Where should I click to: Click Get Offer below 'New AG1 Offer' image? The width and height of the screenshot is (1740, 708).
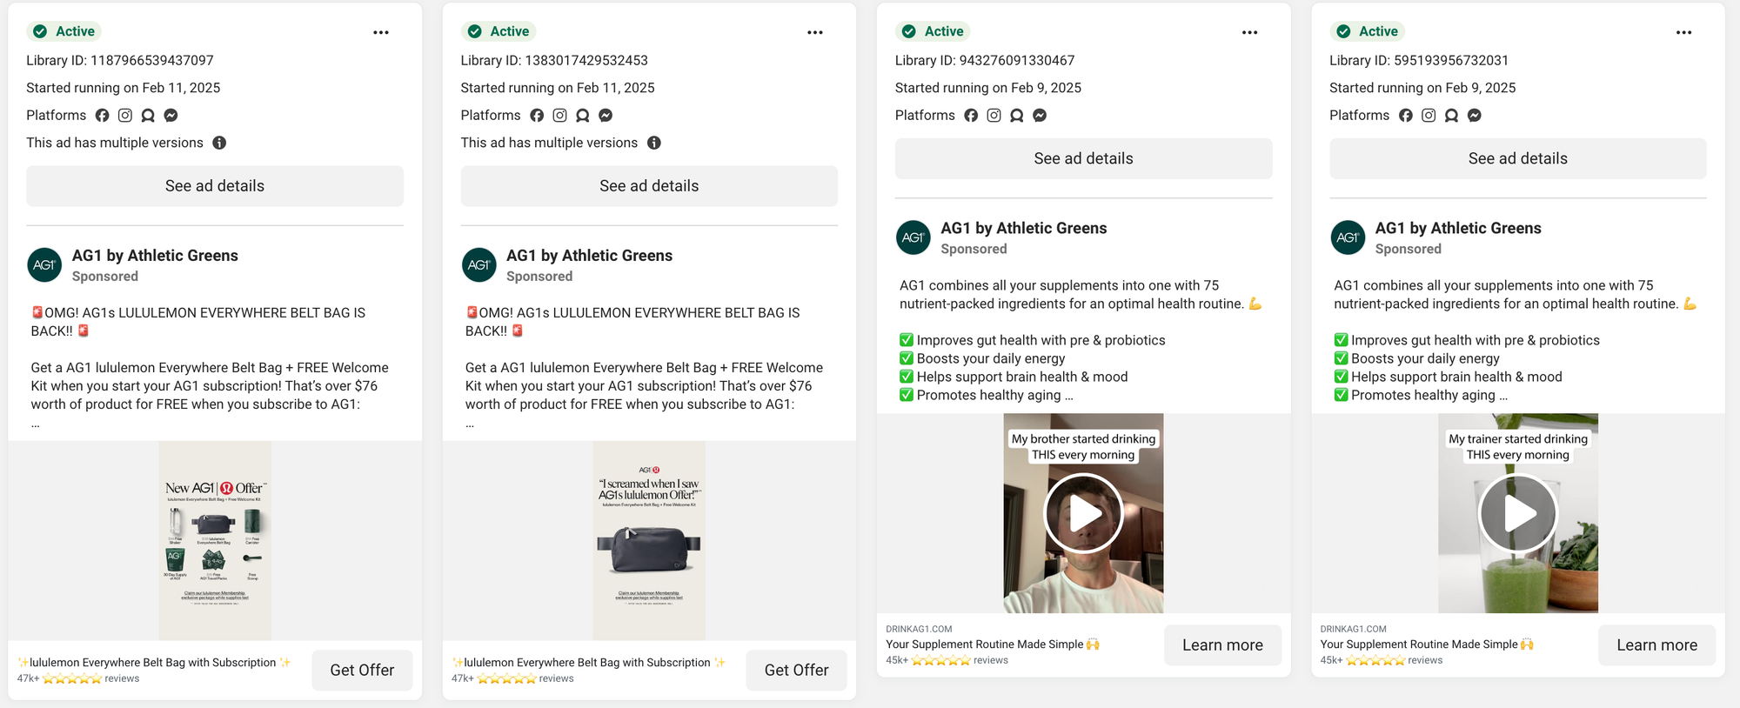coord(362,671)
